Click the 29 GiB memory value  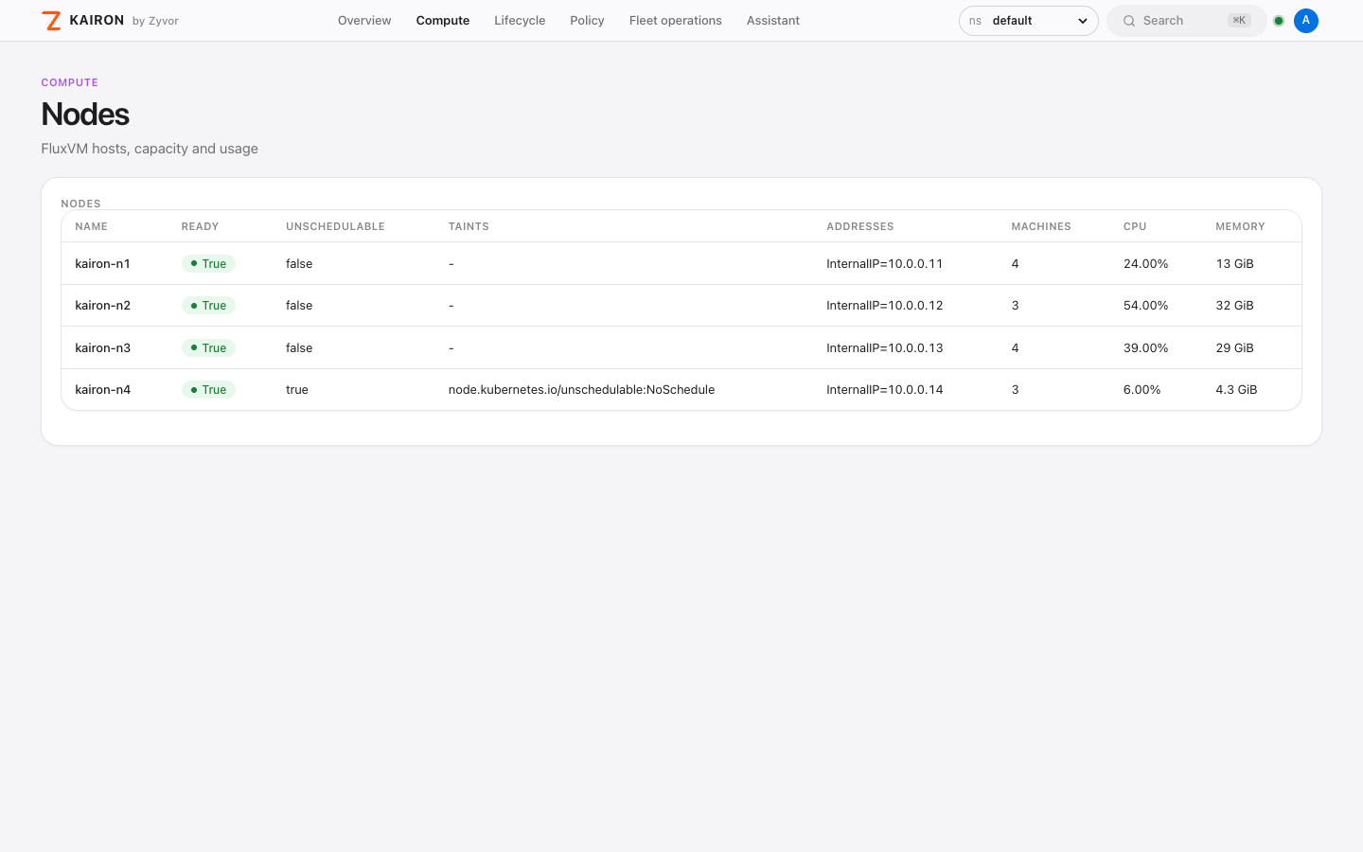1234,347
